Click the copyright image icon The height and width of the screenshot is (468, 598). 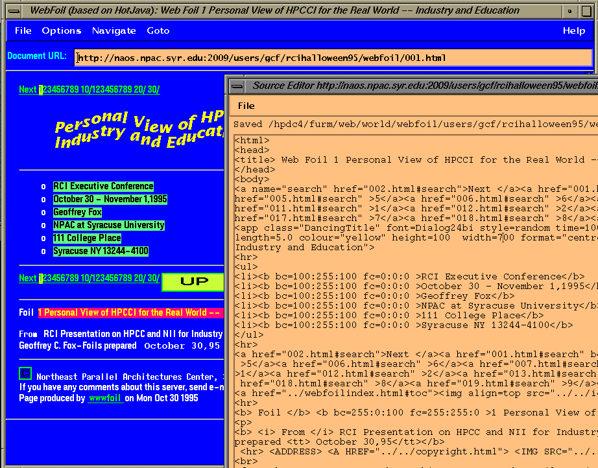tap(25, 373)
